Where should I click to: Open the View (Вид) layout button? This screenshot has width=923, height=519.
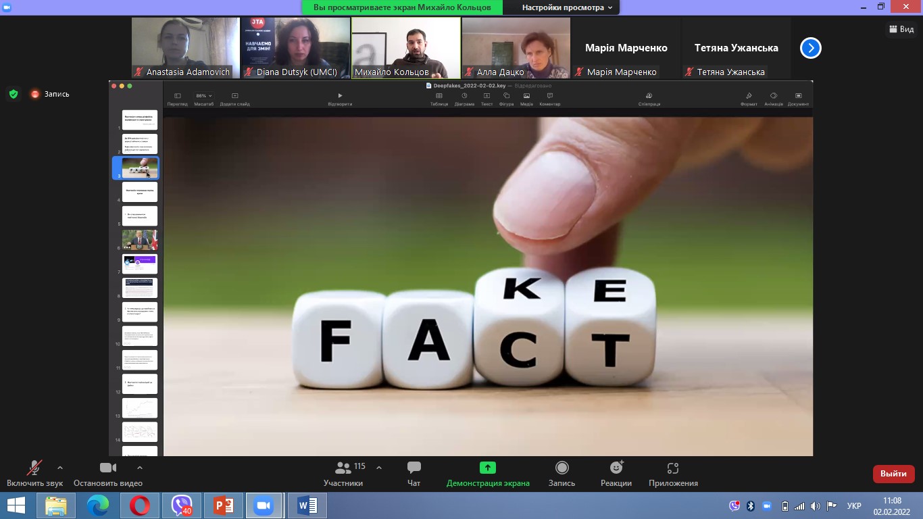click(x=901, y=29)
